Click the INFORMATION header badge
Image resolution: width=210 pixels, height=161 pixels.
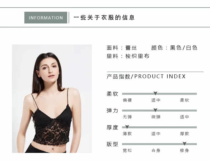[46, 18]
